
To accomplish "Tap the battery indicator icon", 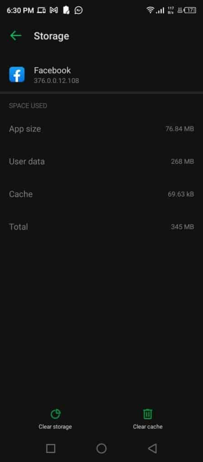I will pyautogui.click(x=190, y=10).
